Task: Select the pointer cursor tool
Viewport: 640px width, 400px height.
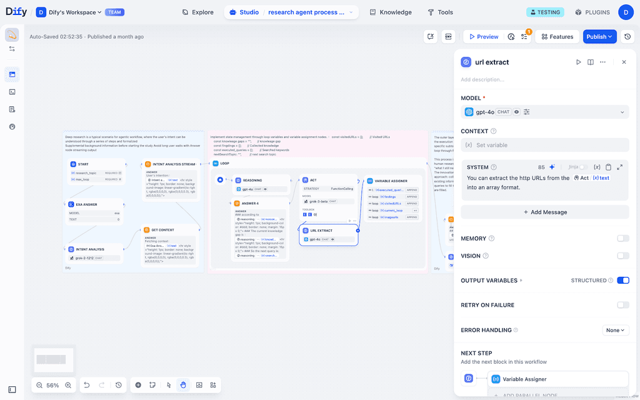Action: [x=167, y=385]
